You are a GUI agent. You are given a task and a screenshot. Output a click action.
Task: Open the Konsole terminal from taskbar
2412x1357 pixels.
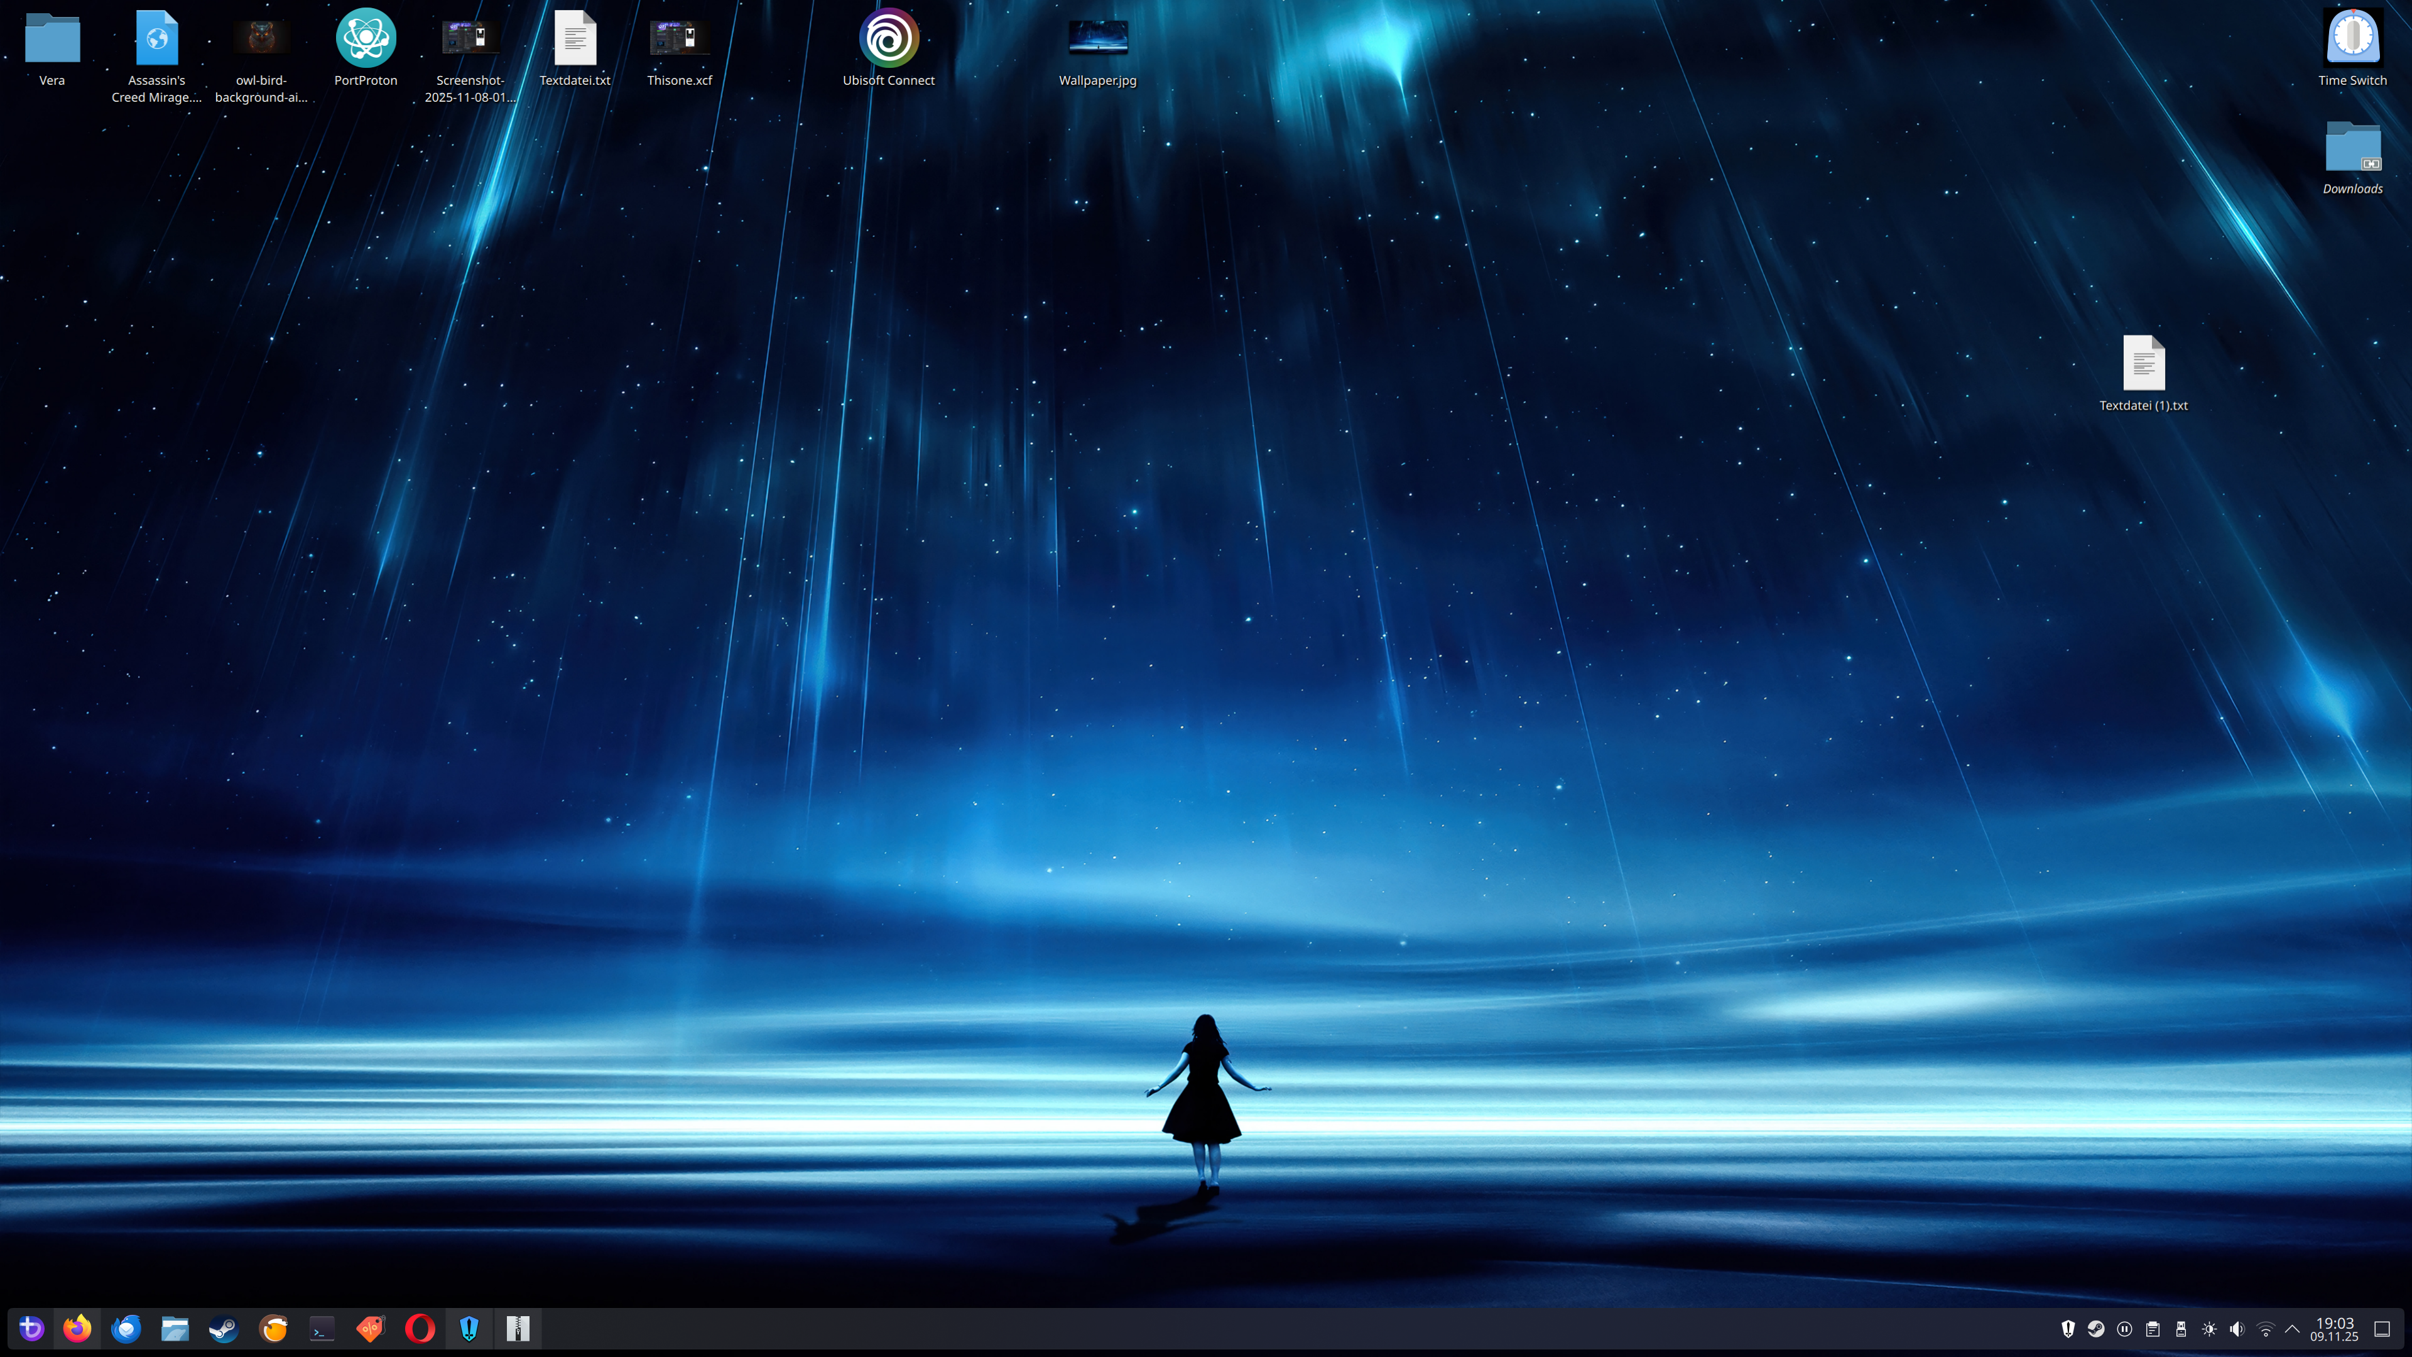pyautogui.click(x=322, y=1328)
